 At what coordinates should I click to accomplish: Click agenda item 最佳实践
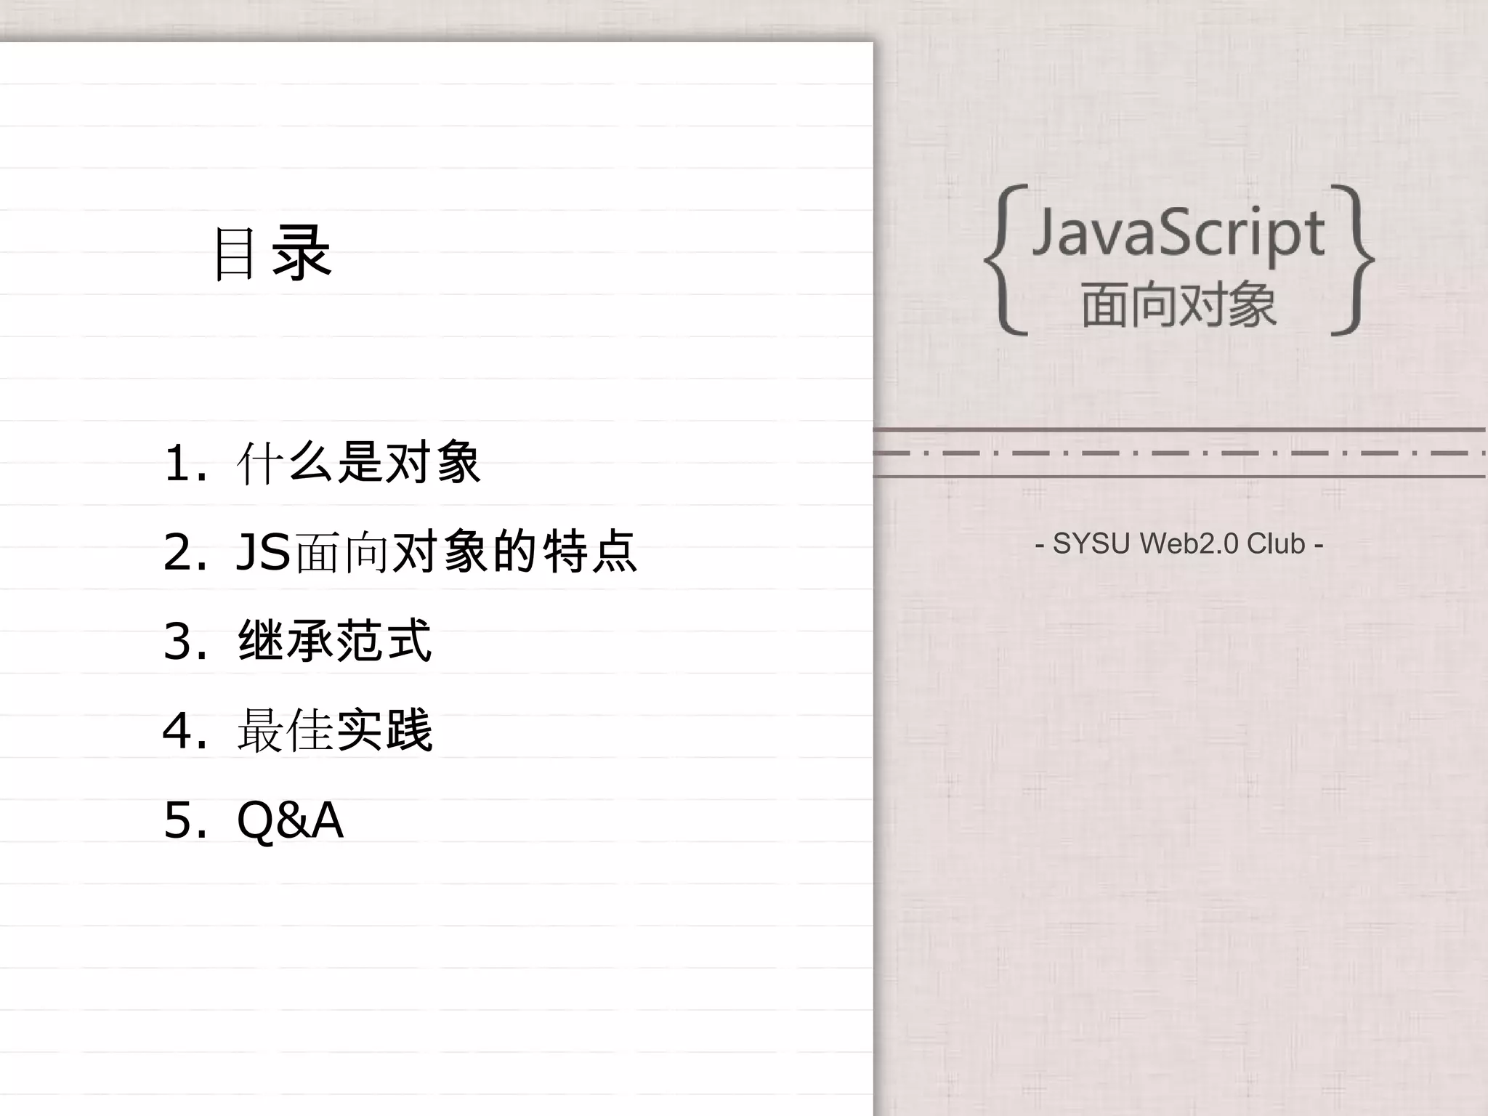click(335, 730)
